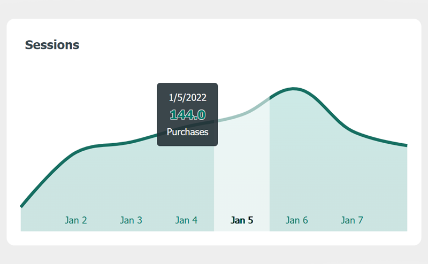Click the filled area above Jan 7
The width and height of the screenshot is (428, 264).
(x=352, y=176)
